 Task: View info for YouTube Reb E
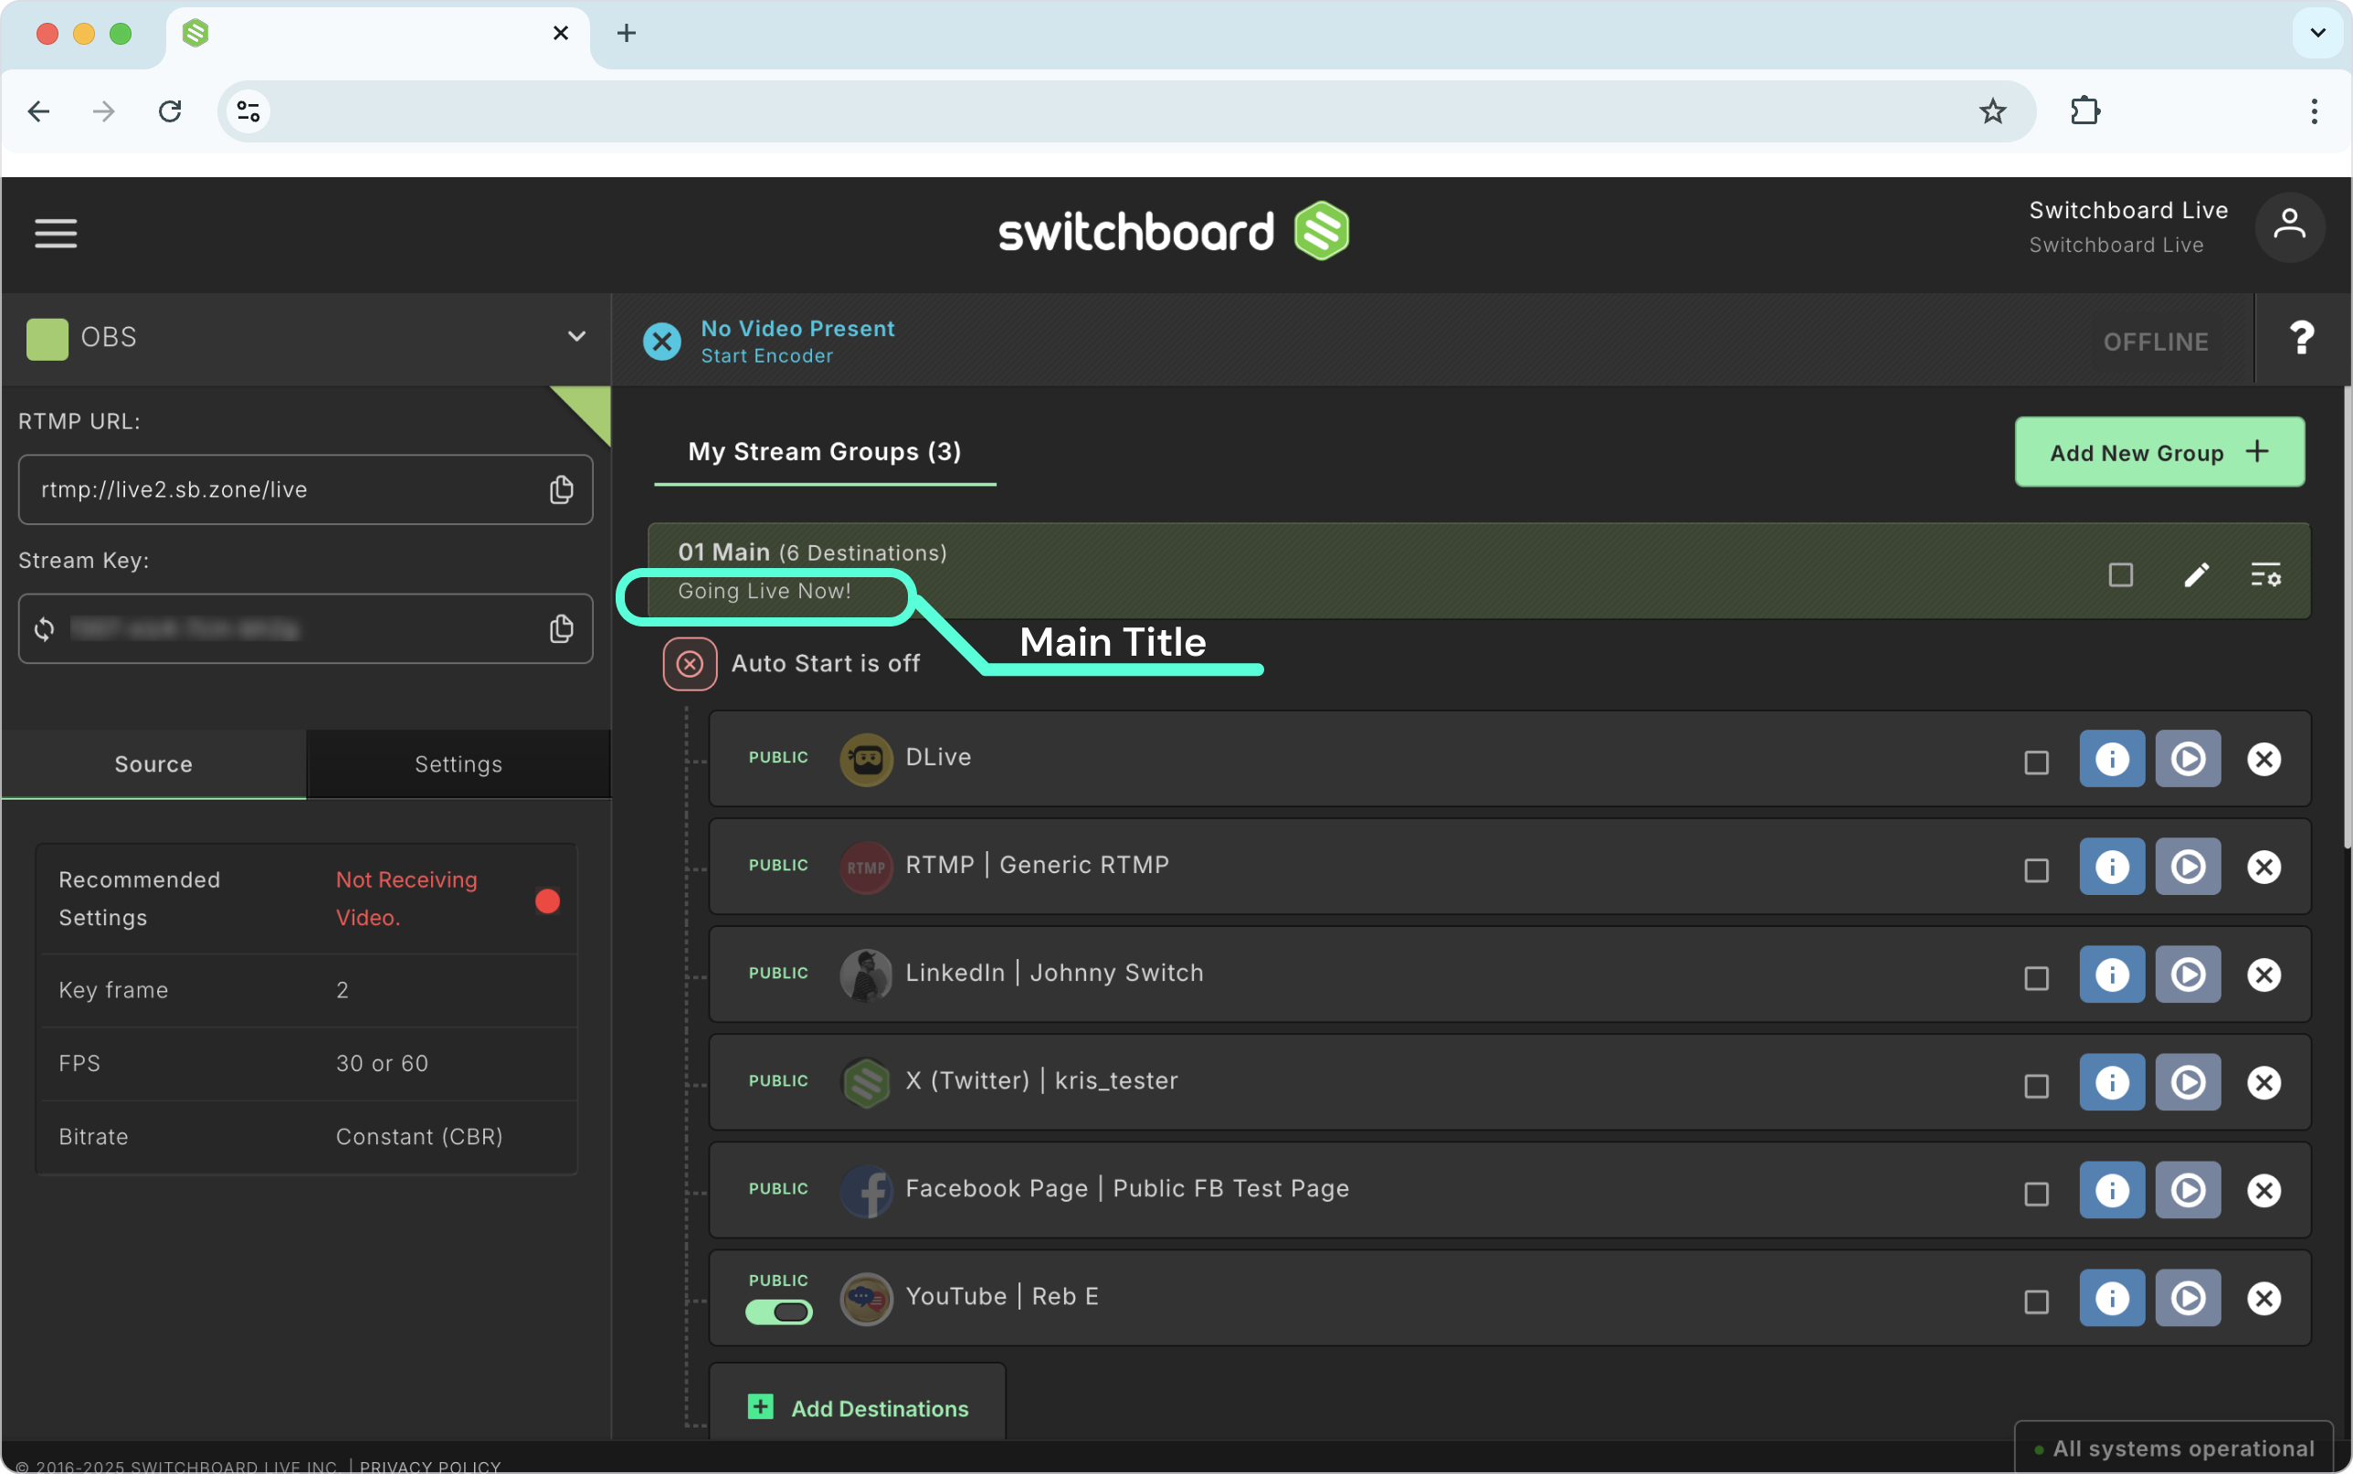(2112, 1299)
